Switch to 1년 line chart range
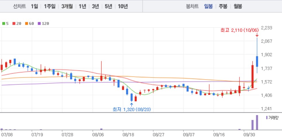The height and width of the screenshot is (140, 282). pyautogui.click(x=82, y=7)
